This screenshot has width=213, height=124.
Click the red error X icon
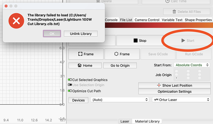tap(16, 21)
